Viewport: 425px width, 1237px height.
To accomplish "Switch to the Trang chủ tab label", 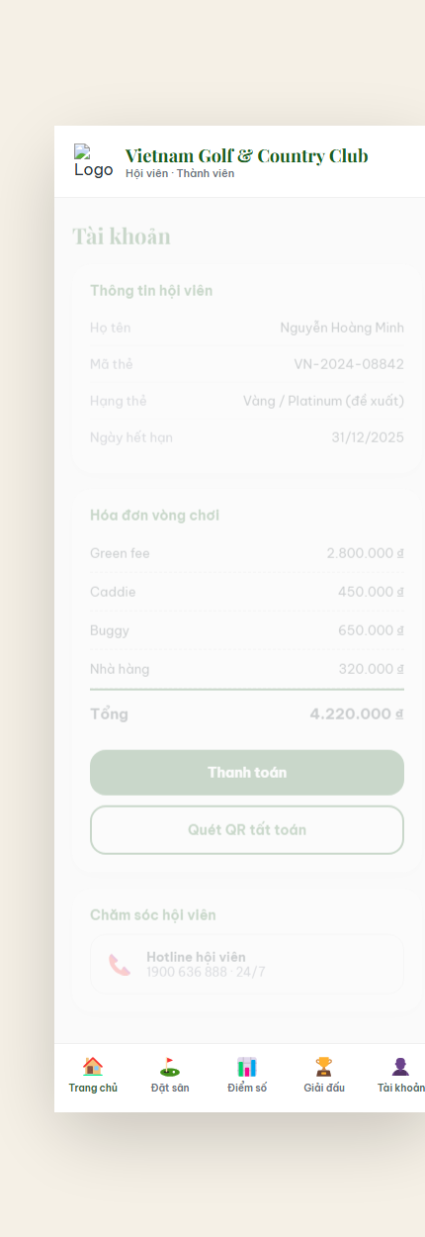I will [93, 1088].
